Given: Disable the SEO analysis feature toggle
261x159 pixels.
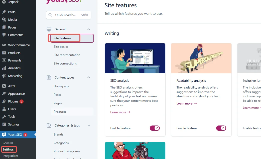Looking at the screenshot, I should pos(155,128).
